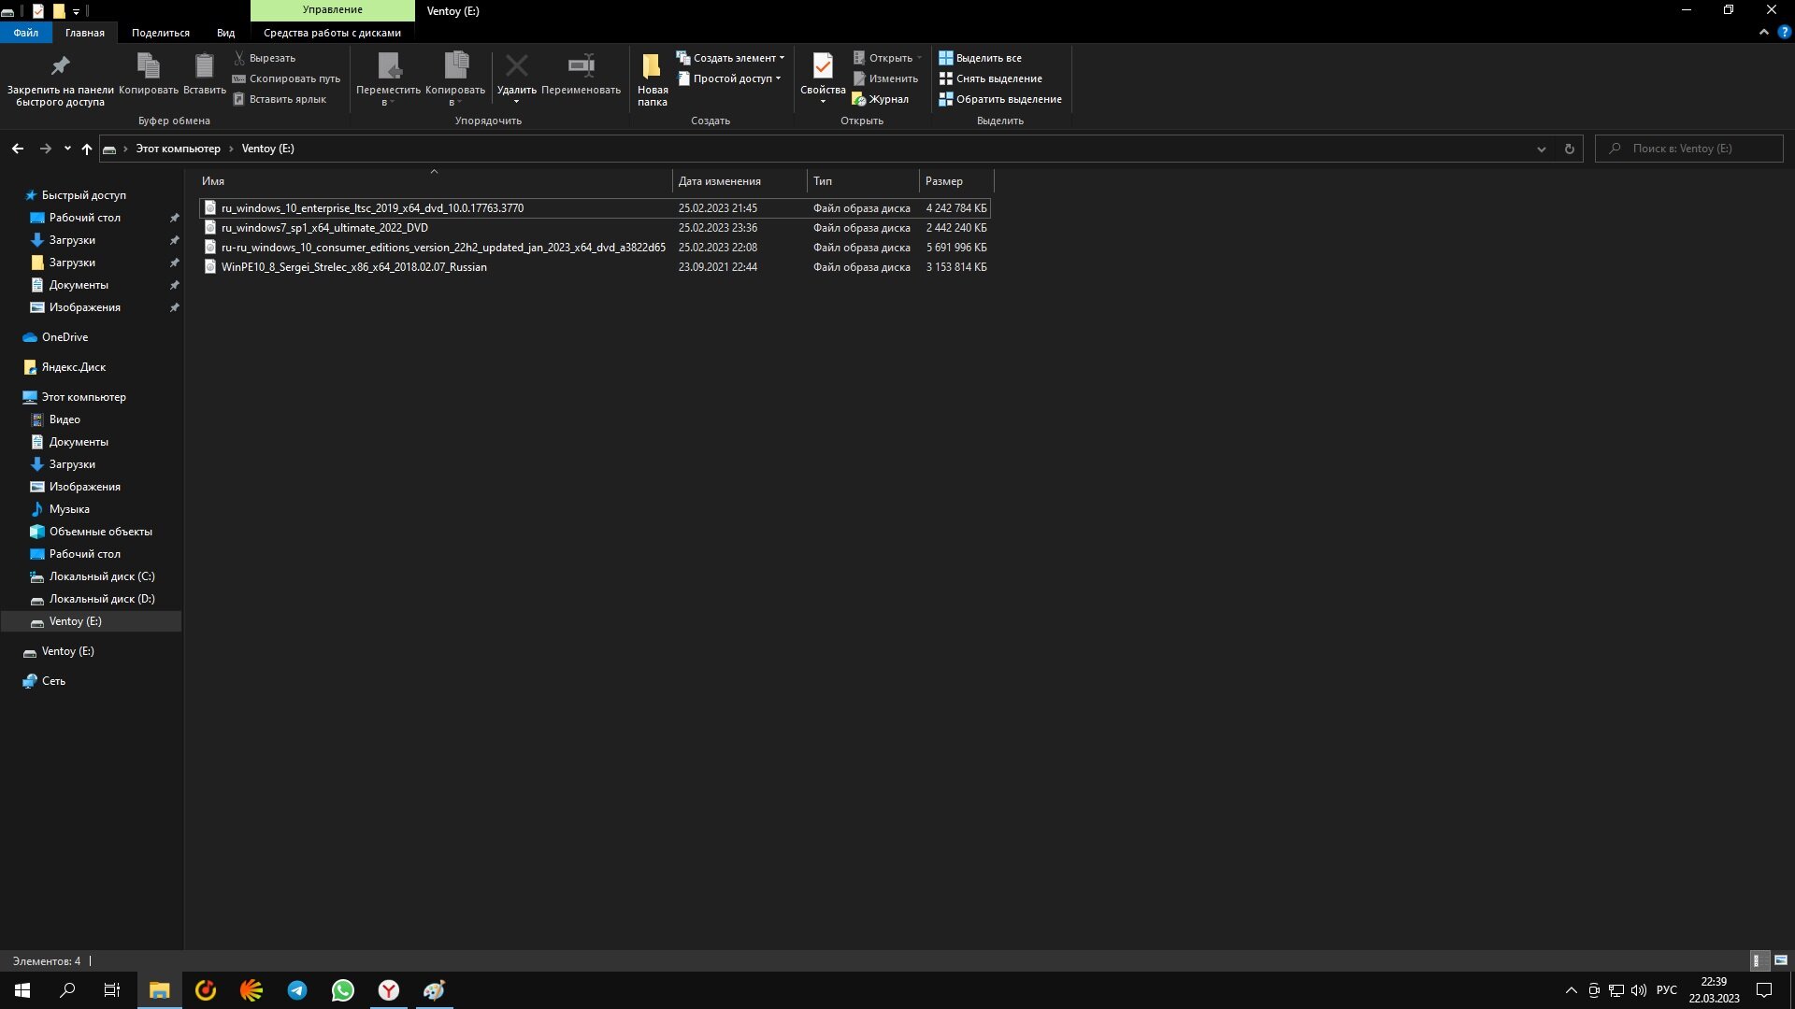This screenshot has height=1009, width=1795.
Task: Click Выделить все
Action: click(x=980, y=58)
